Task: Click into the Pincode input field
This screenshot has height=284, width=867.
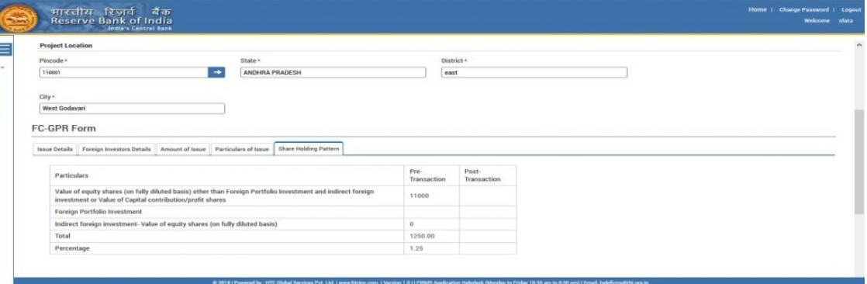Action: click(124, 72)
